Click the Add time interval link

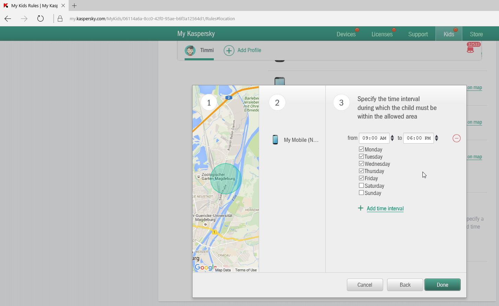click(385, 208)
